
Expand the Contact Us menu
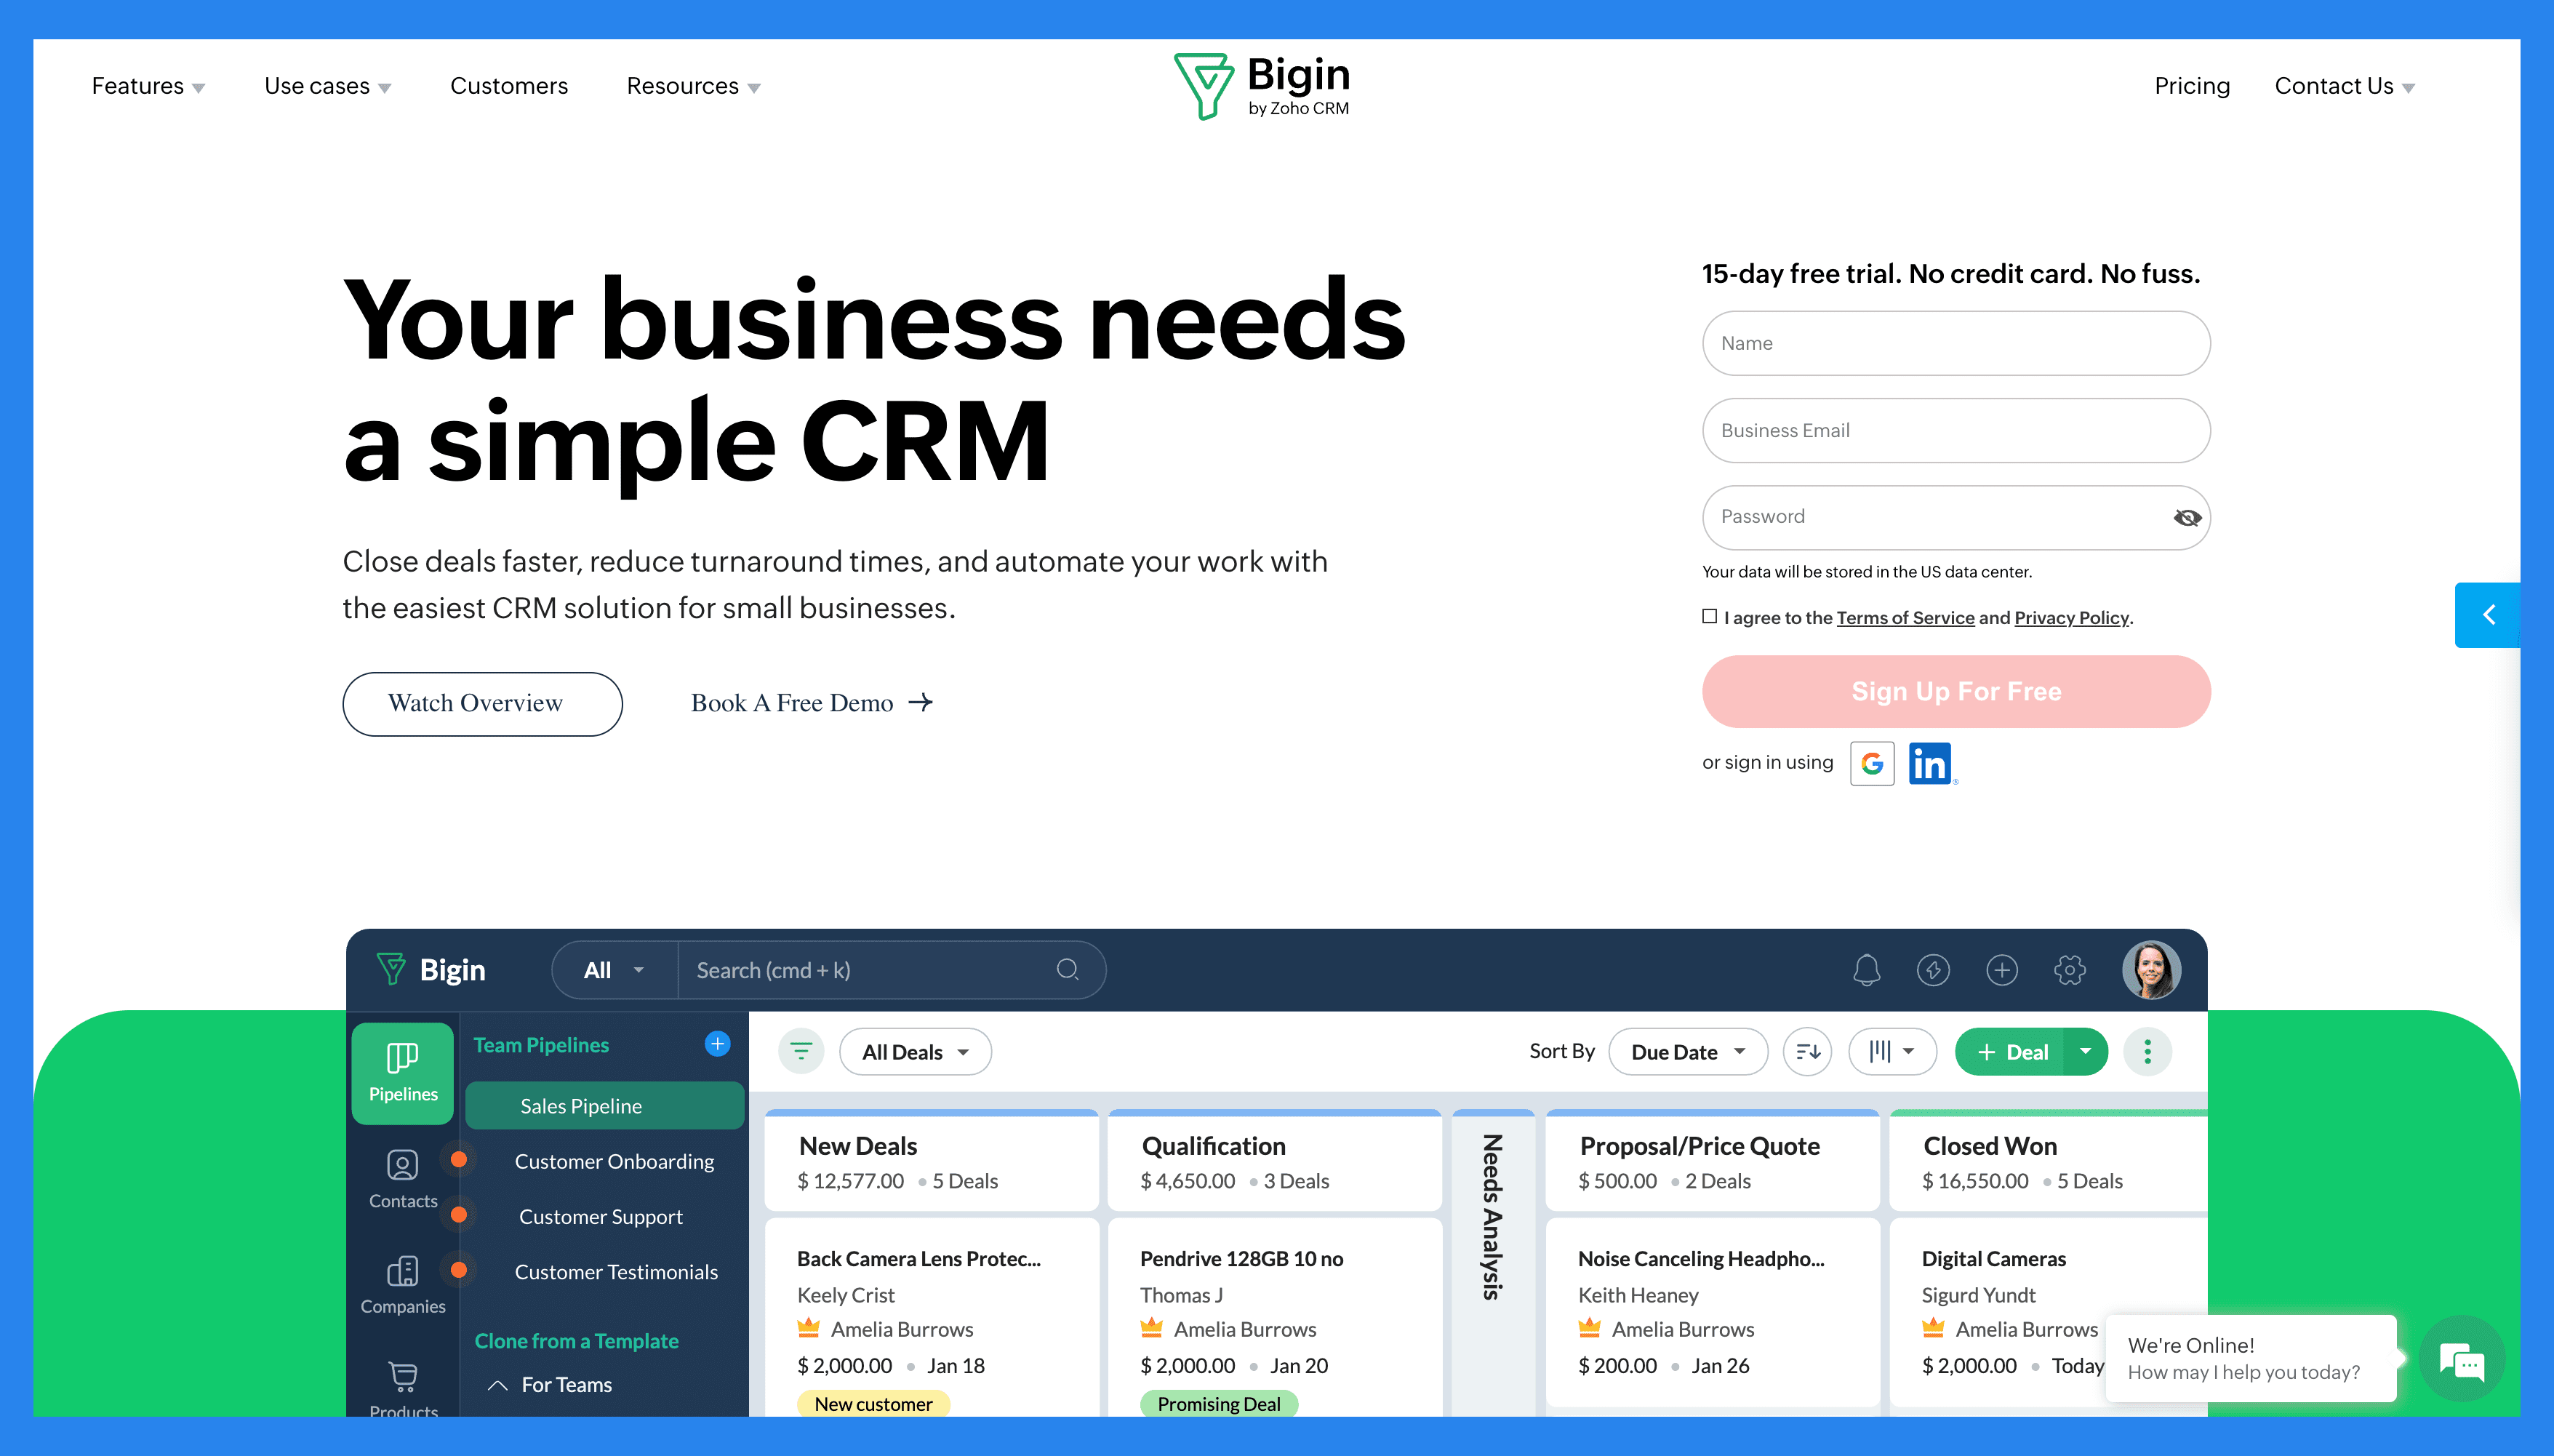pyautogui.click(x=2345, y=87)
